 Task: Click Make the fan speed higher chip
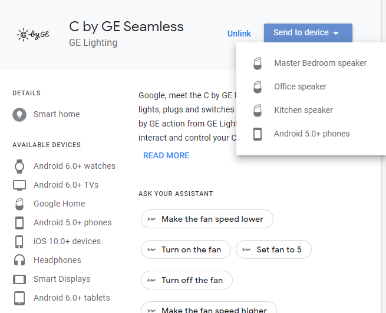209,308
